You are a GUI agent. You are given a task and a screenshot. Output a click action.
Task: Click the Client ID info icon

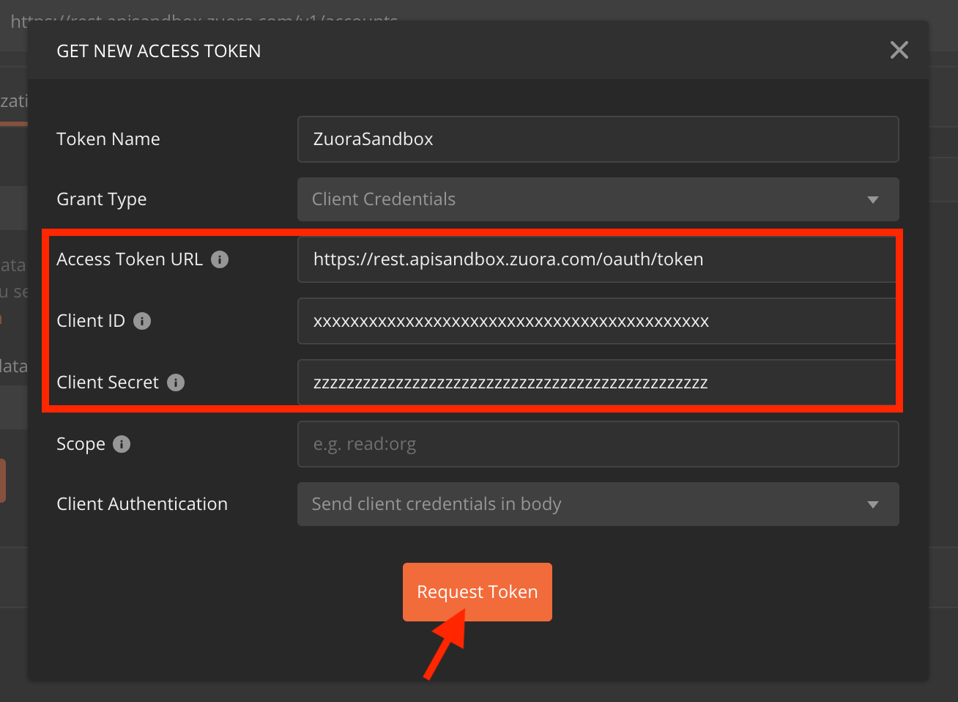(x=142, y=321)
